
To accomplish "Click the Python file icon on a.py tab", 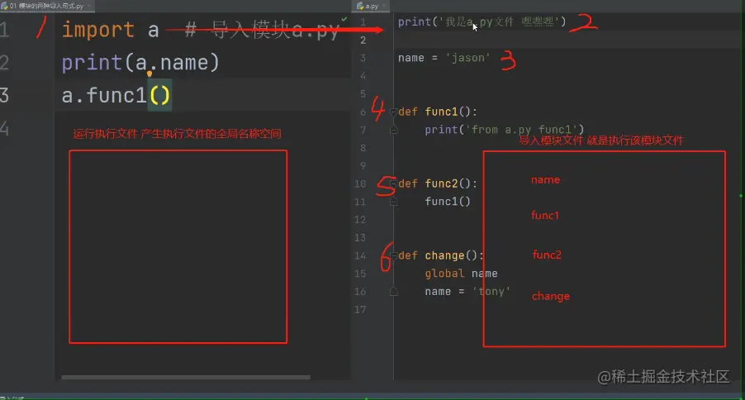I will coord(360,6).
